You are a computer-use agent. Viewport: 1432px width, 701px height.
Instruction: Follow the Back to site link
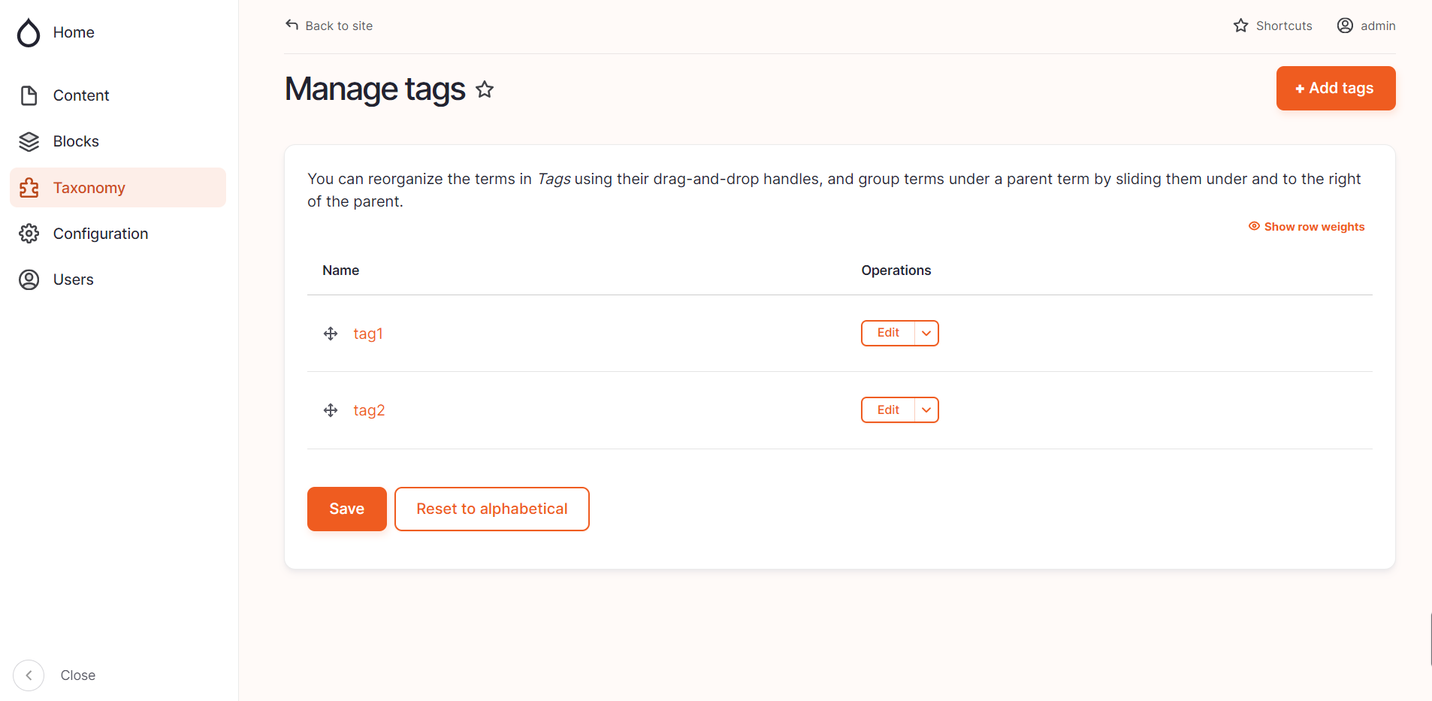329,26
